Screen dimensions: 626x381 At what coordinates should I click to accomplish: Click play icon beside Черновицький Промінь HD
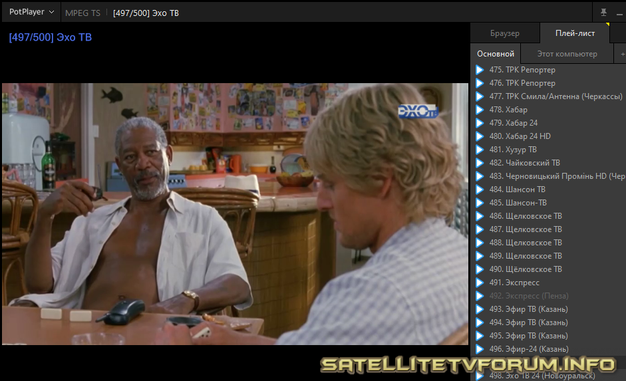click(x=480, y=176)
